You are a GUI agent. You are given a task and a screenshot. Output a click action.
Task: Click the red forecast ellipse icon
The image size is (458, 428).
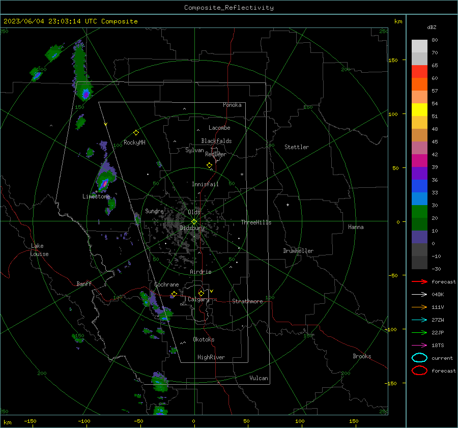coord(419,370)
